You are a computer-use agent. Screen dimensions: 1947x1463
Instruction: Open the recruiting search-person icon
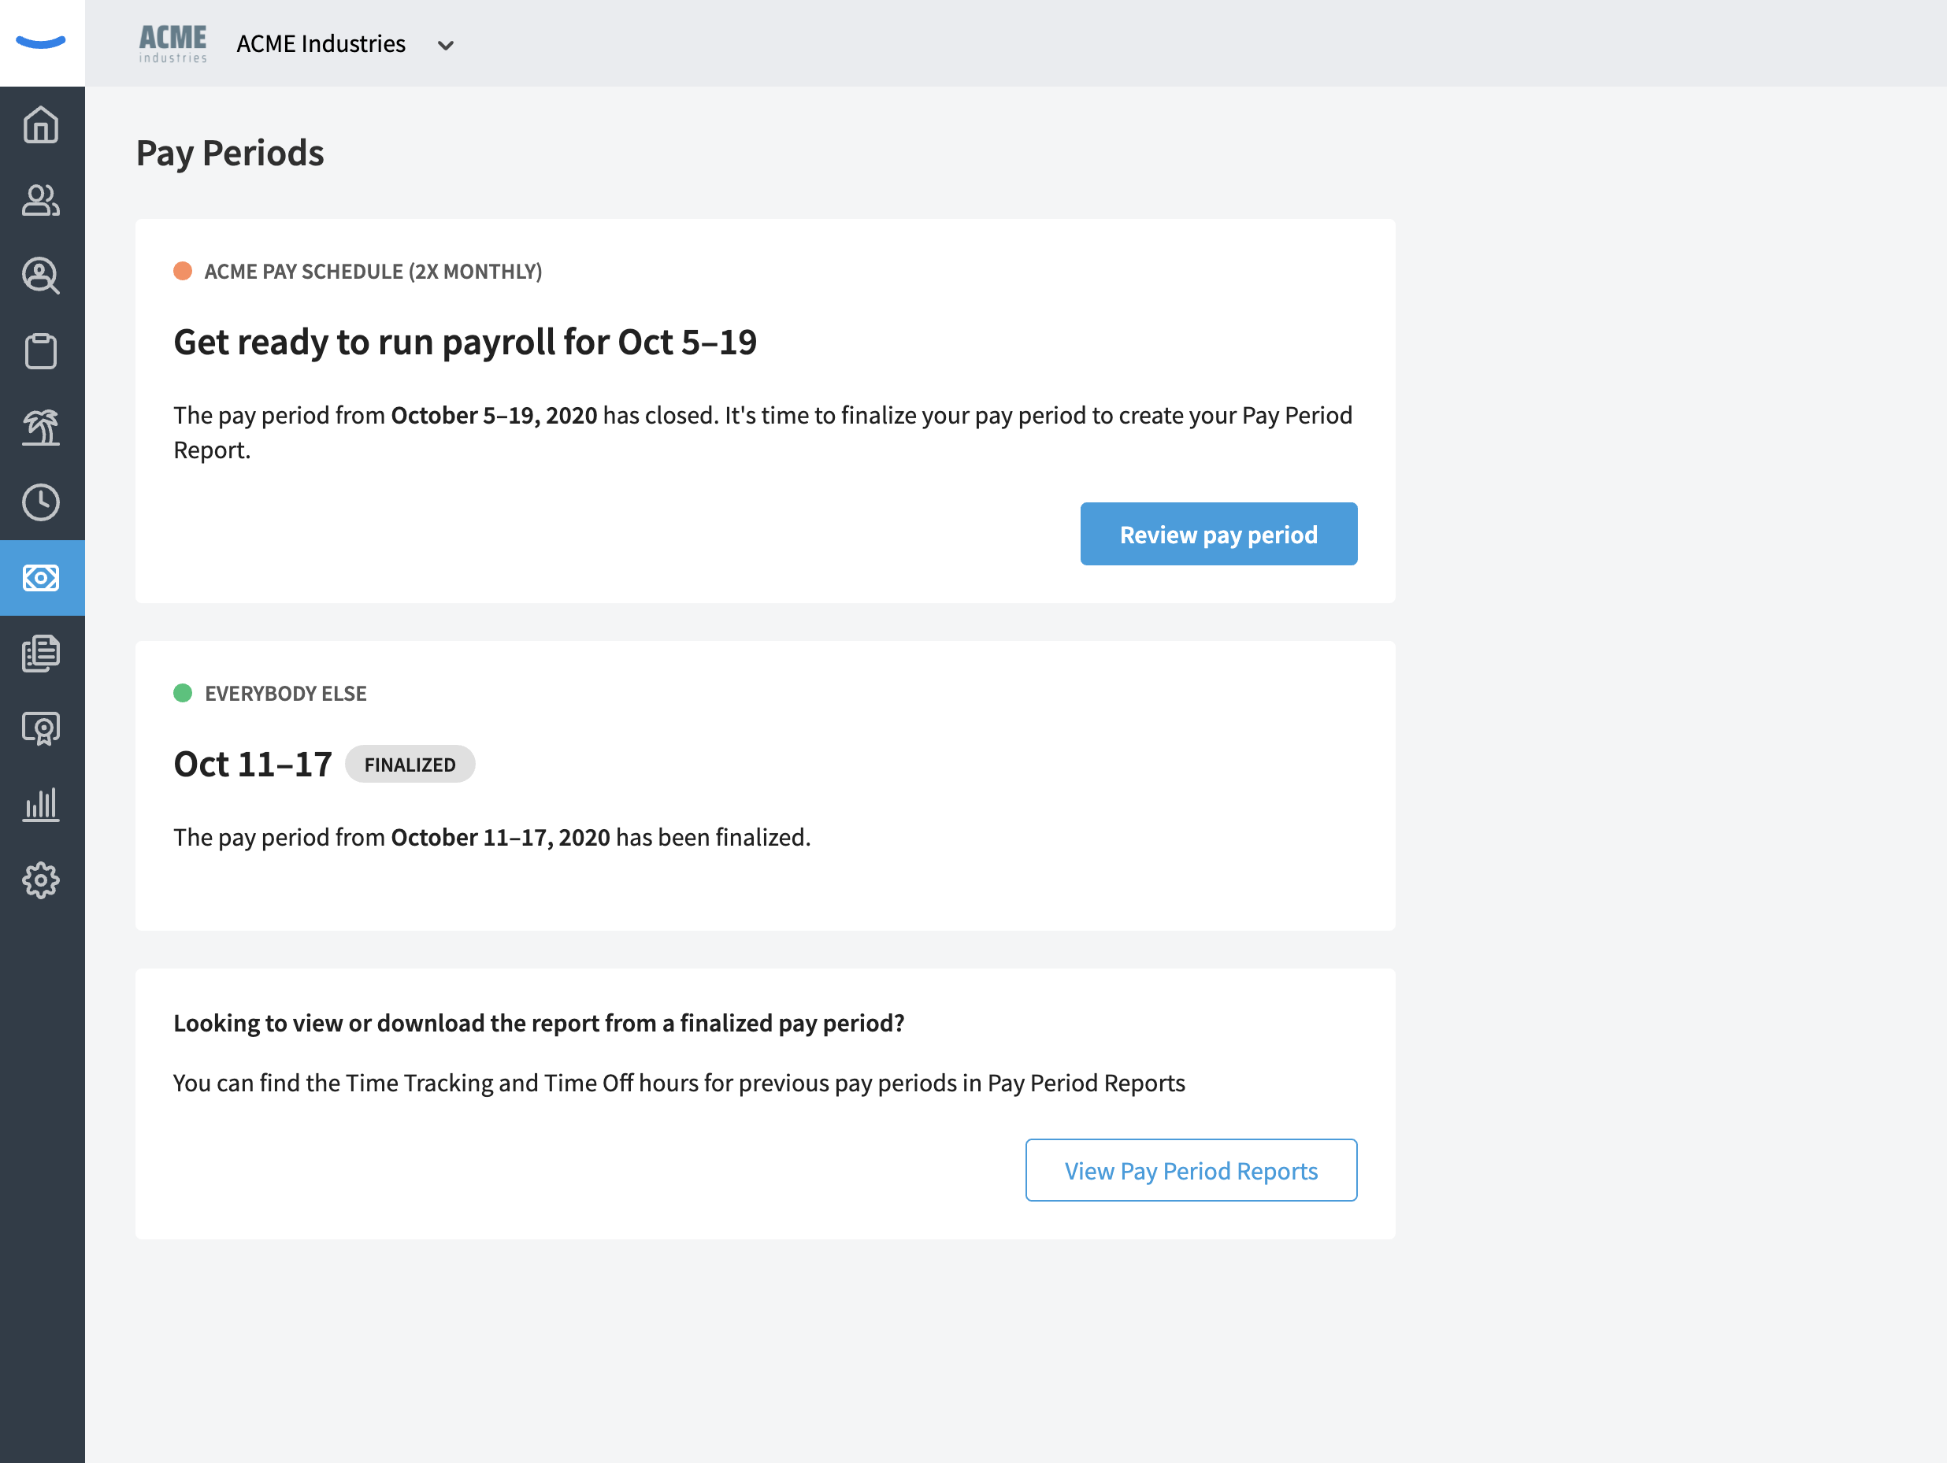[x=42, y=276]
